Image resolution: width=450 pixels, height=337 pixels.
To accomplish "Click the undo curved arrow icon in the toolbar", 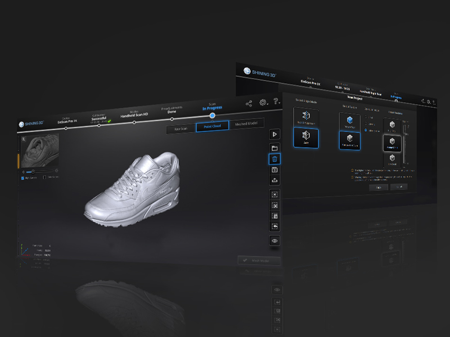I will coord(274,226).
